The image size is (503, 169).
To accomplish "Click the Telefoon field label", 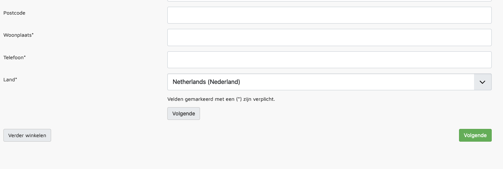I will [x=14, y=57].
